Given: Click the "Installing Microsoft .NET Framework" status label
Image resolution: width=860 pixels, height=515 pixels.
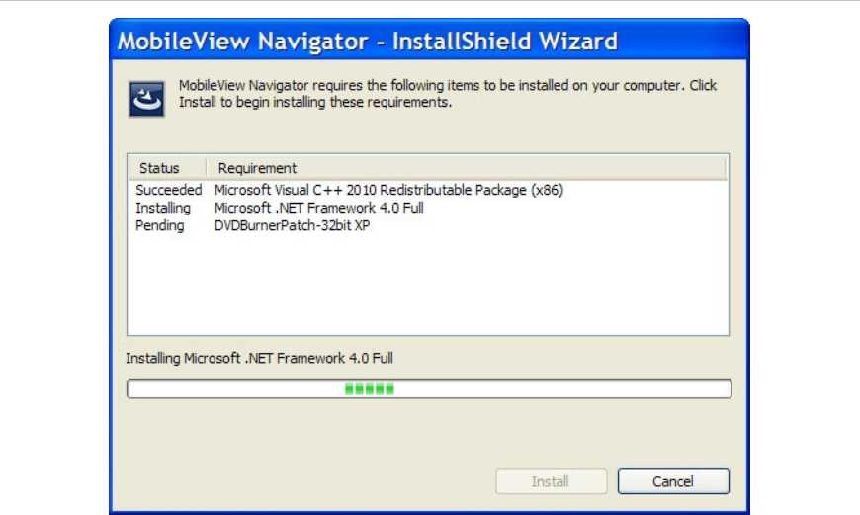Looking at the screenshot, I should tap(266, 358).
